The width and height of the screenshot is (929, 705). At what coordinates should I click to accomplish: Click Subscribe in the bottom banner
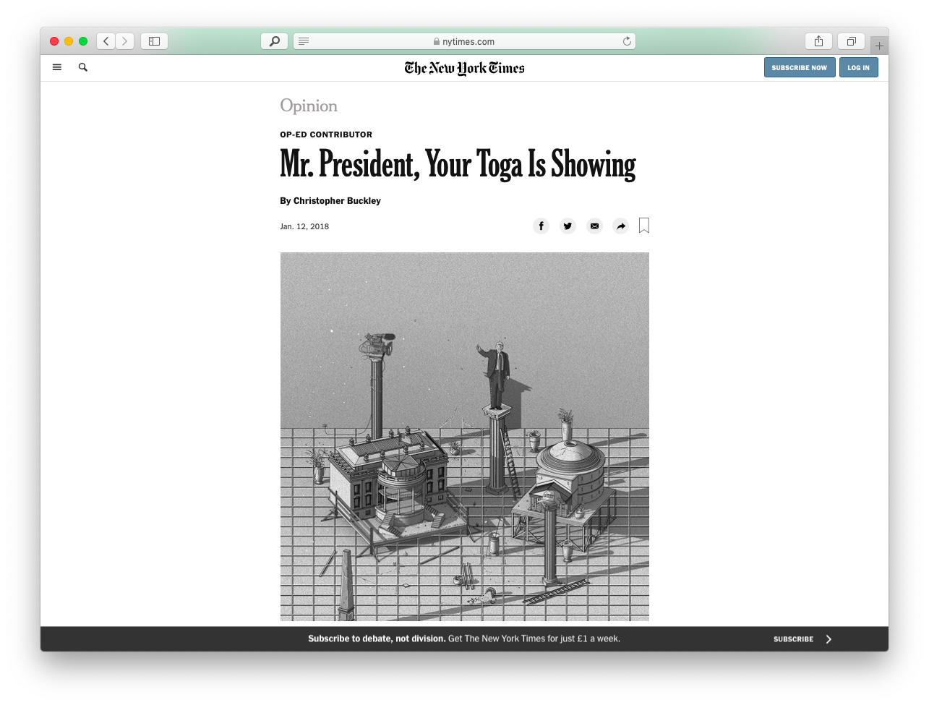793,639
